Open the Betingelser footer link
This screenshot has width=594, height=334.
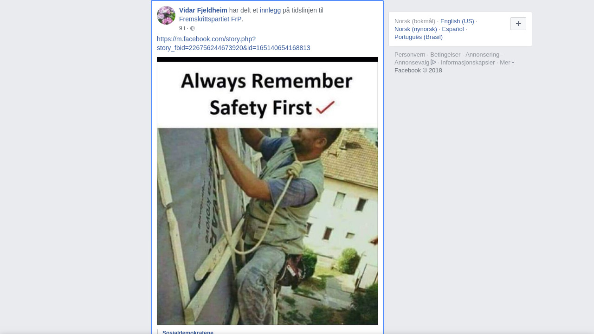445,55
